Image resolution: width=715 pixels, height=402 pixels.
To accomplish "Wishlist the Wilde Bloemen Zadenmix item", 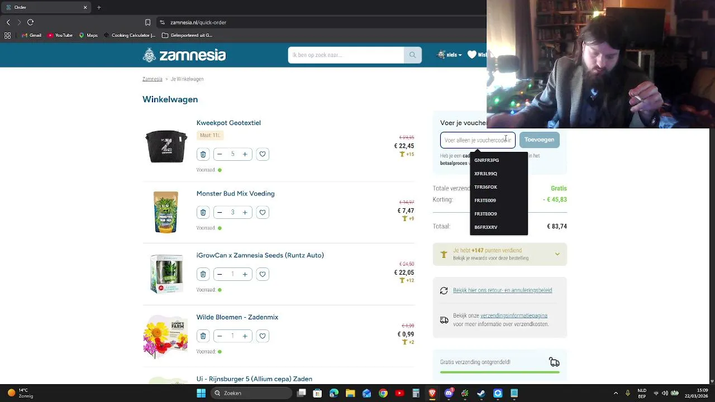I will (x=263, y=336).
